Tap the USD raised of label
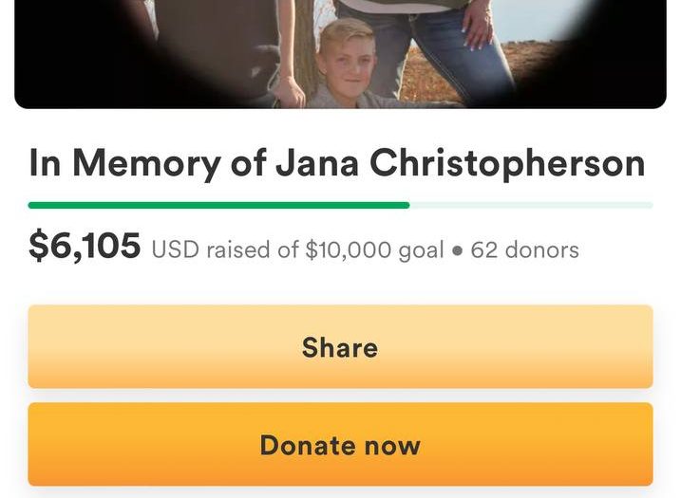This screenshot has width=681, height=498. [225, 249]
